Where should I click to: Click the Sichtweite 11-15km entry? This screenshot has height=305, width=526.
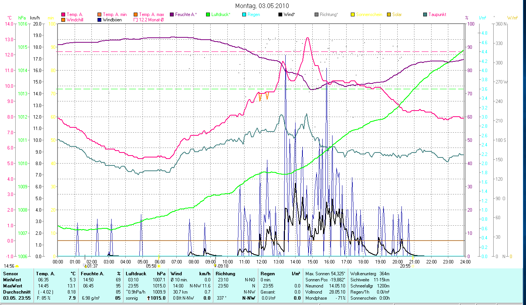(370, 279)
